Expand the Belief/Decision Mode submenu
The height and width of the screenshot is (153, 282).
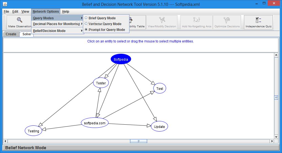[x=57, y=31]
